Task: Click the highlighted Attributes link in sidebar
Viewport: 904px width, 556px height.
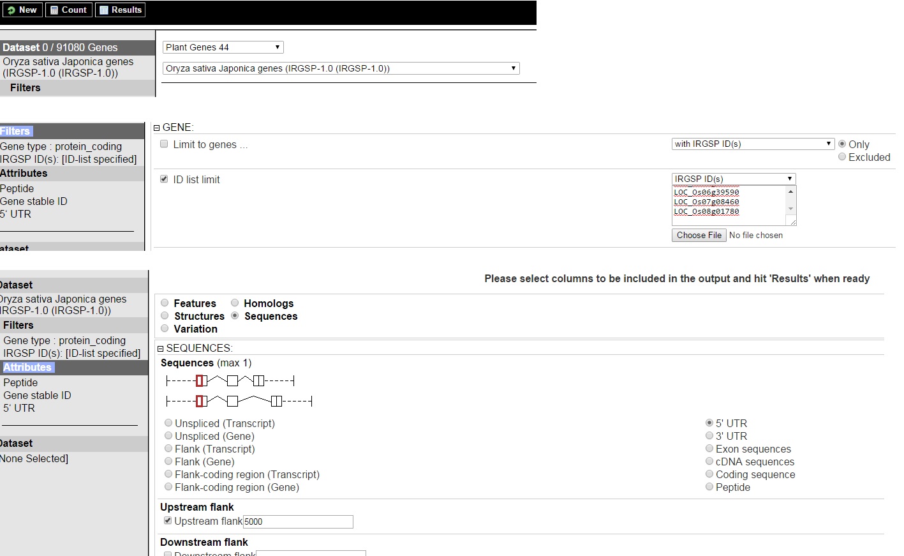Action: point(27,368)
